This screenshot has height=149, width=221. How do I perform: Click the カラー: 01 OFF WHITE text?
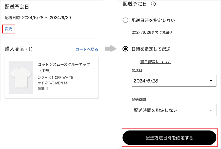pyautogui.click(x=55, y=77)
